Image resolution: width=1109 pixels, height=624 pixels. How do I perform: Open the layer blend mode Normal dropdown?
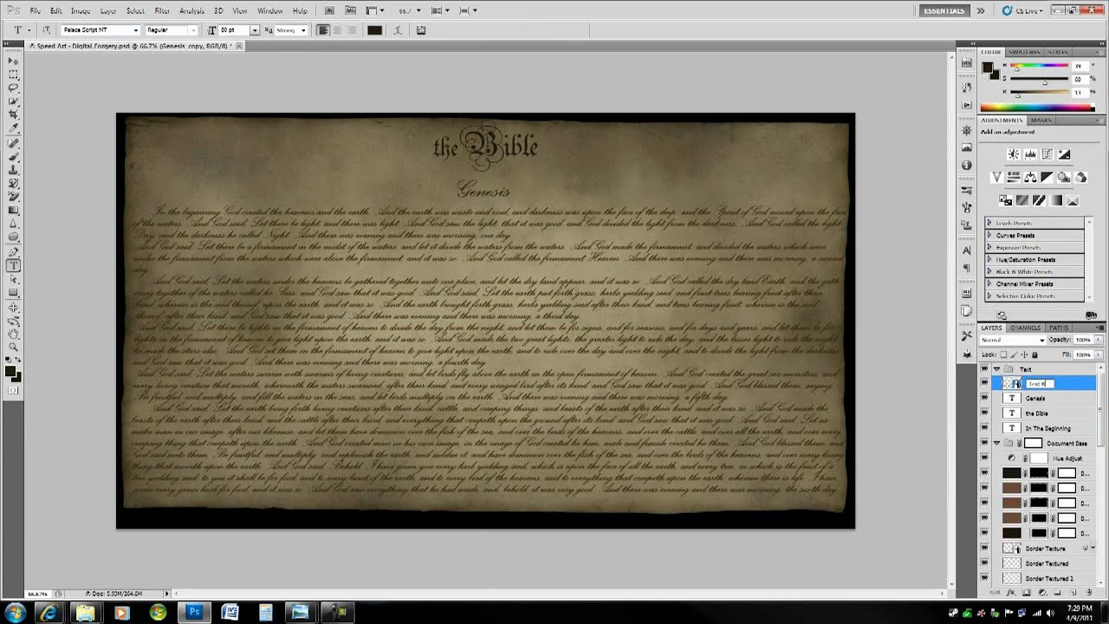[1012, 340]
